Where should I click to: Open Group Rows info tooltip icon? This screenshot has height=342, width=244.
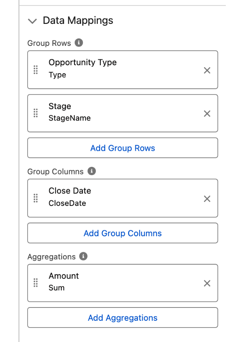(x=79, y=42)
